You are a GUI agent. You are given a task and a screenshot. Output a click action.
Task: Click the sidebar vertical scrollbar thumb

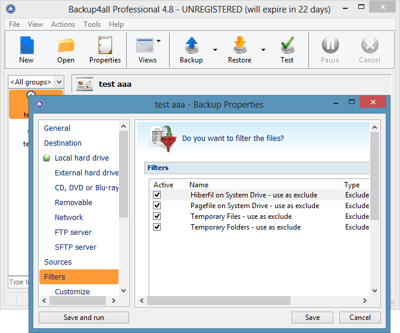(124, 174)
